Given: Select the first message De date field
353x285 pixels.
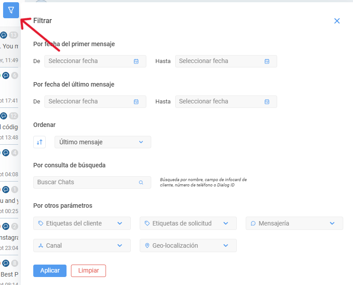Looking at the screenshot, I should [x=95, y=61].
